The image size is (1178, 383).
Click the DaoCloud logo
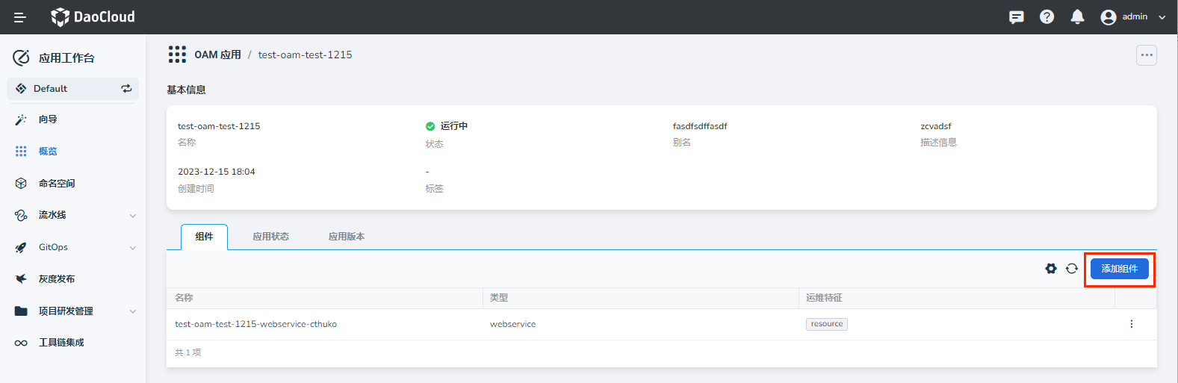point(93,16)
